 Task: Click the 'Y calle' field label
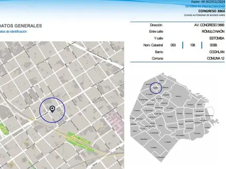click(x=159, y=38)
